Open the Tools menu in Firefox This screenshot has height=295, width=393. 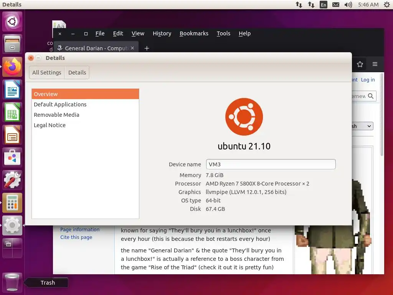point(224,33)
